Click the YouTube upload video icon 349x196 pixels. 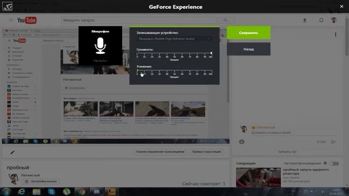pyautogui.click(x=305, y=20)
